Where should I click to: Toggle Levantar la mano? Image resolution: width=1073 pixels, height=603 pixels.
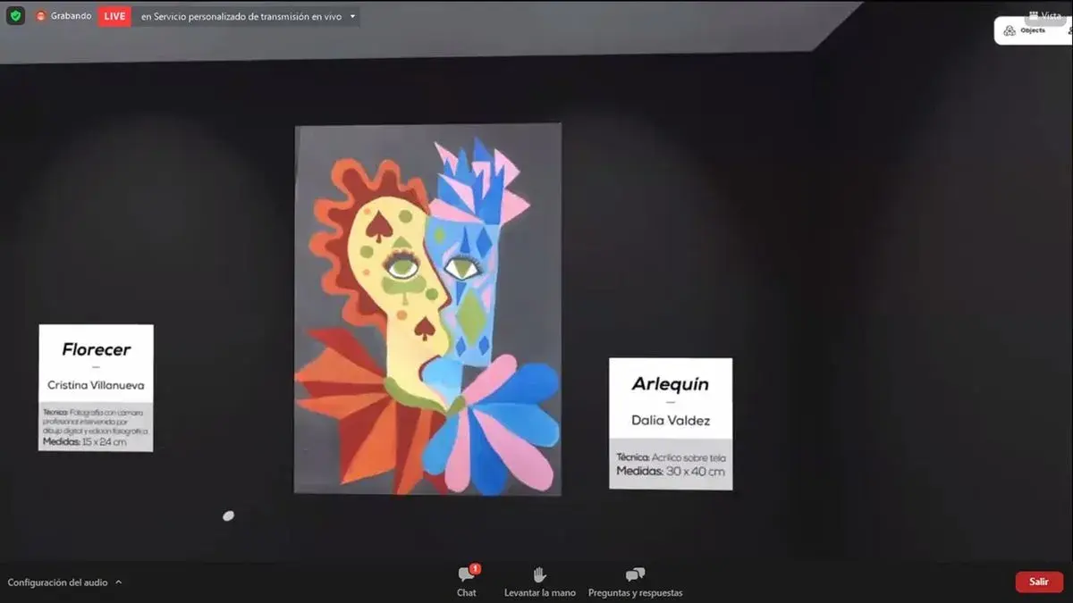pos(539,581)
